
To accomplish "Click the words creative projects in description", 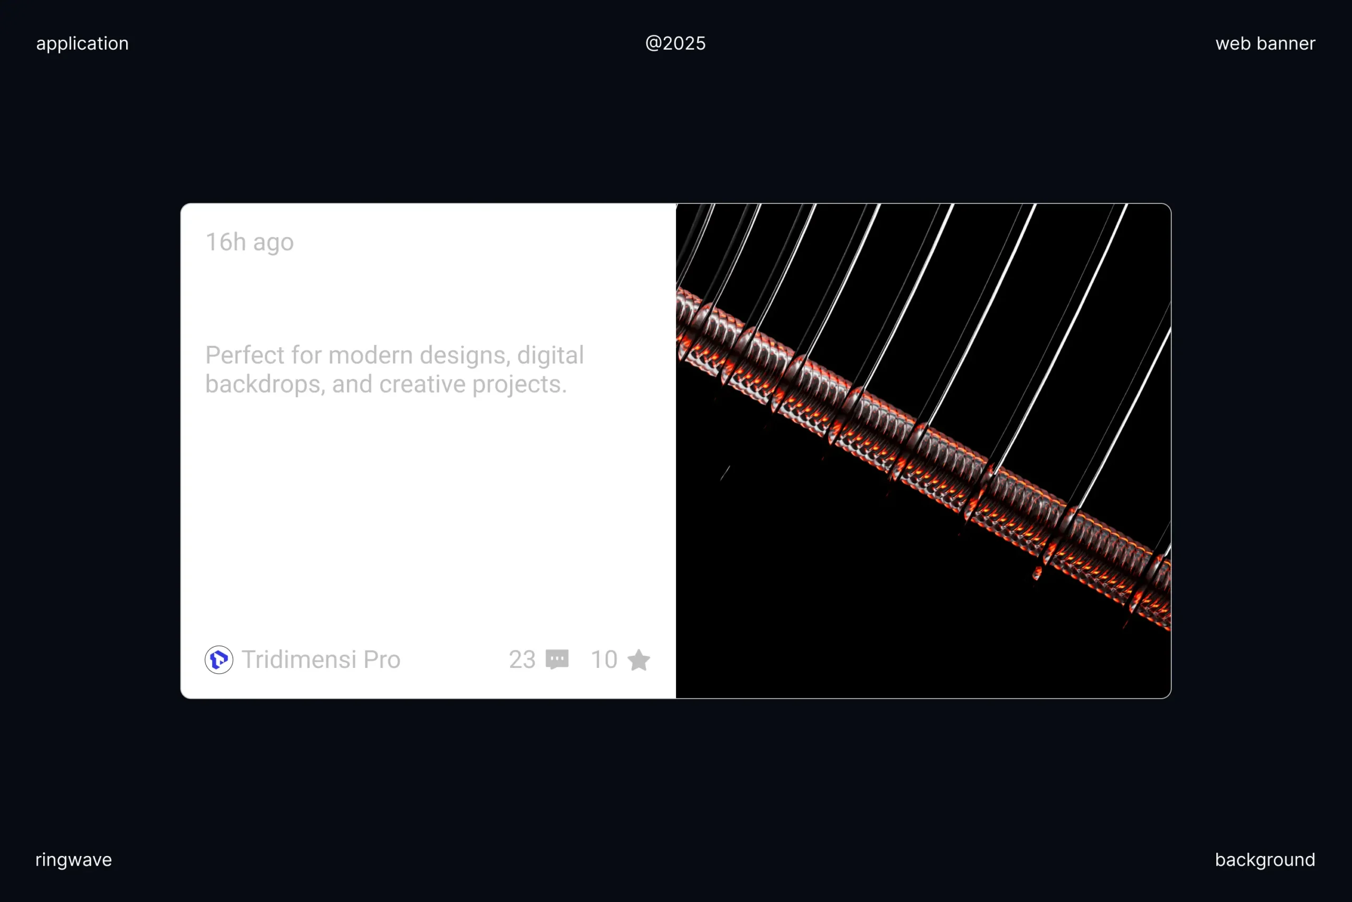I will [473, 384].
